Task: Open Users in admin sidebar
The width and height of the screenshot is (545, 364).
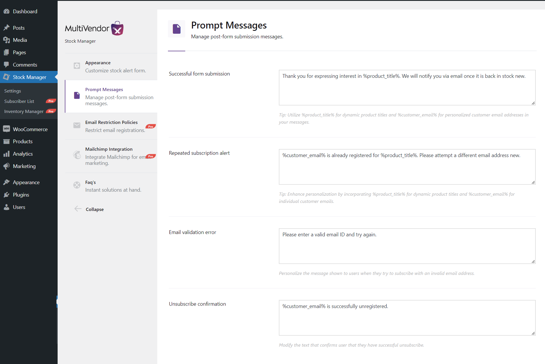Action: tap(29, 207)
